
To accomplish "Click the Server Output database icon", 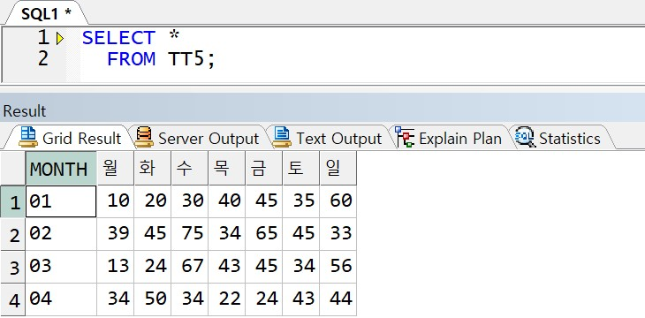I will pos(144,137).
